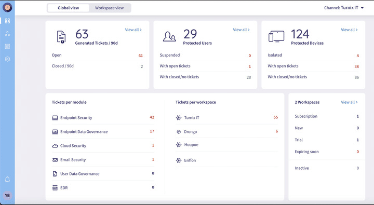This screenshot has width=374, height=205.
Task: Select Endpoint Security module label
Action: [x=76, y=118]
